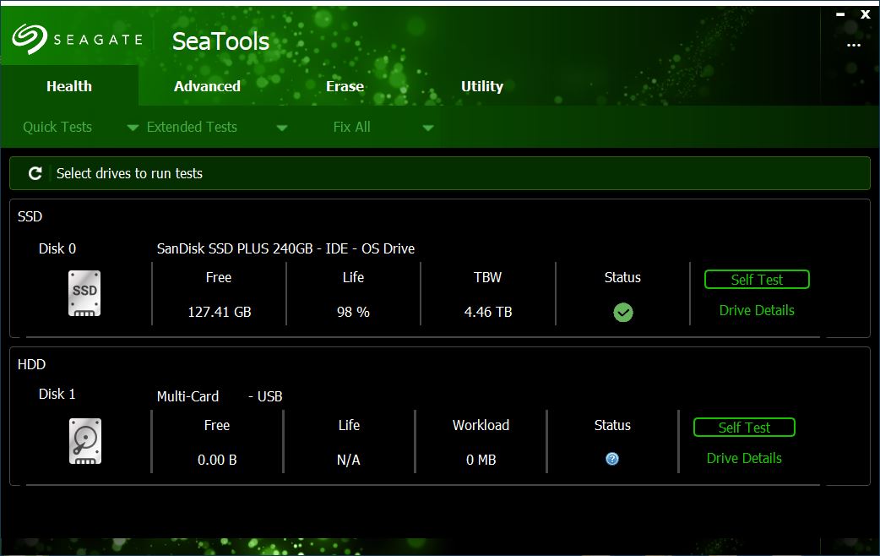
Task: Click the Seagate logo icon
Action: 30,39
